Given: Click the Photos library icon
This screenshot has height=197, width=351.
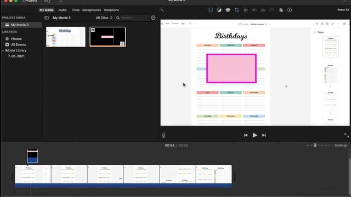Looking at the screenshot, I should [x=7, y=39].
